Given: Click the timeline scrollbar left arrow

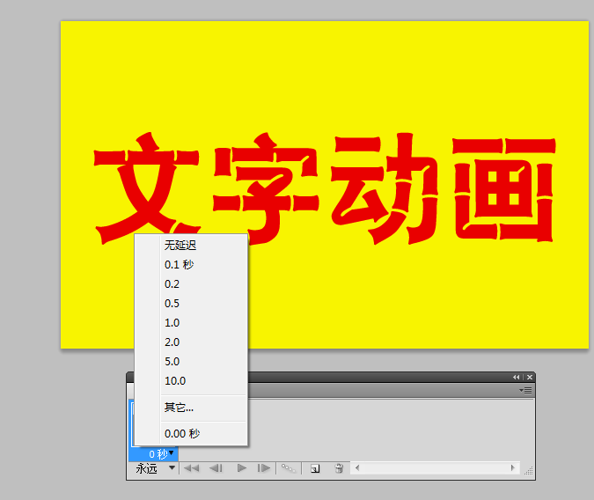Looking at the screenshot, I should click(357, 467).
